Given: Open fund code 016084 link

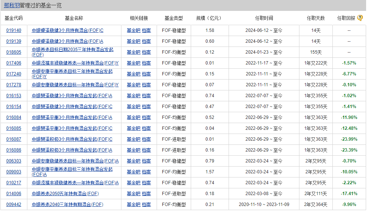Looking at the screenshot, I should 13,117.
